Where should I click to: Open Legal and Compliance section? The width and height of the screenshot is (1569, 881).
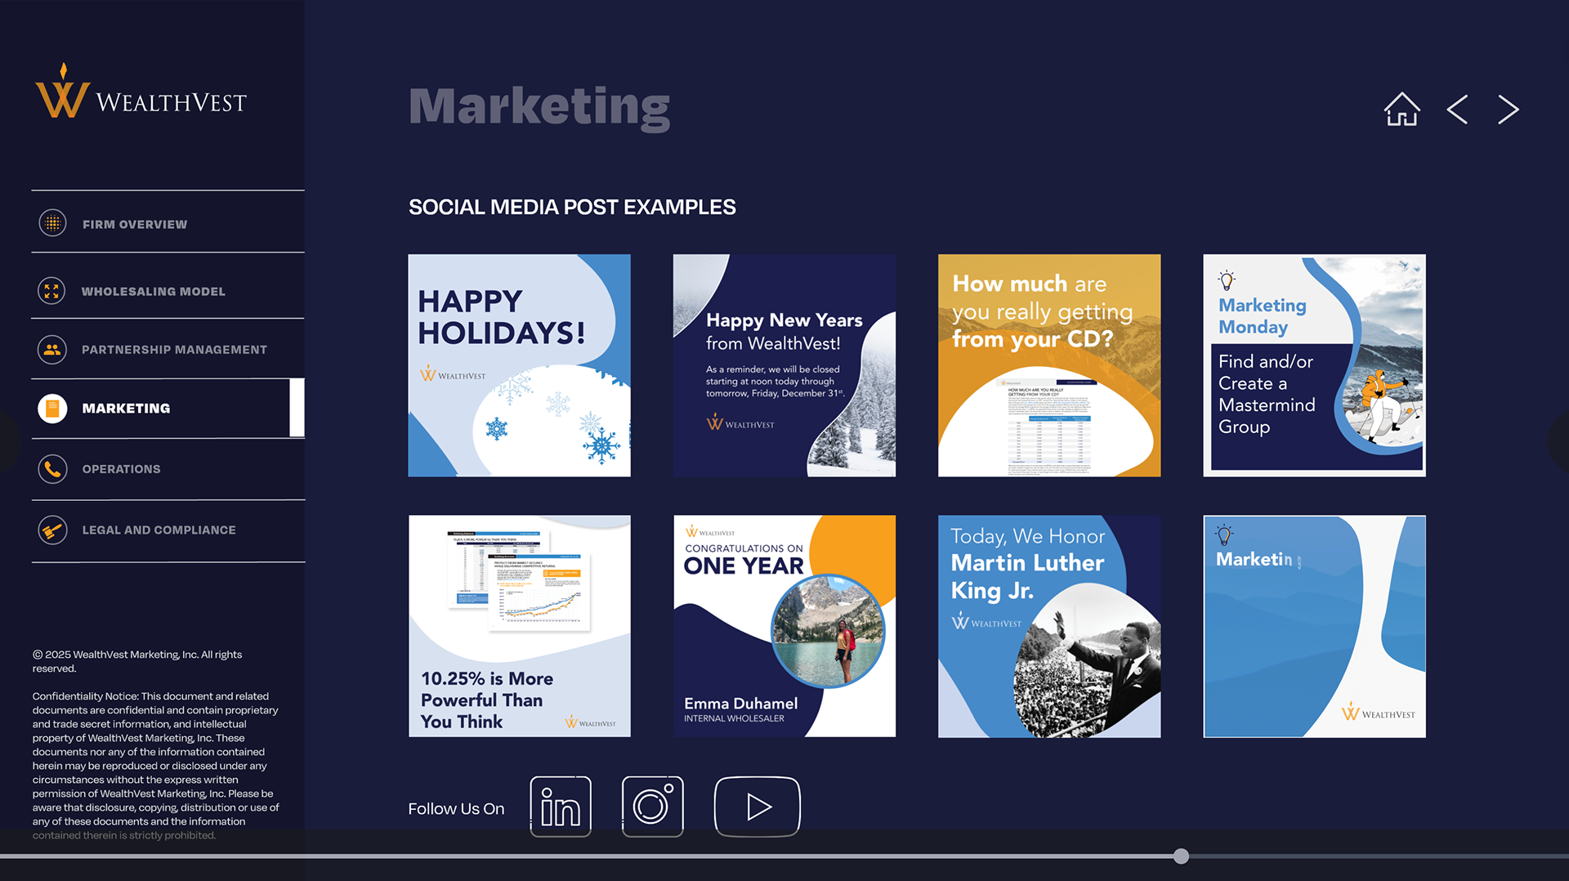(168, 530)
